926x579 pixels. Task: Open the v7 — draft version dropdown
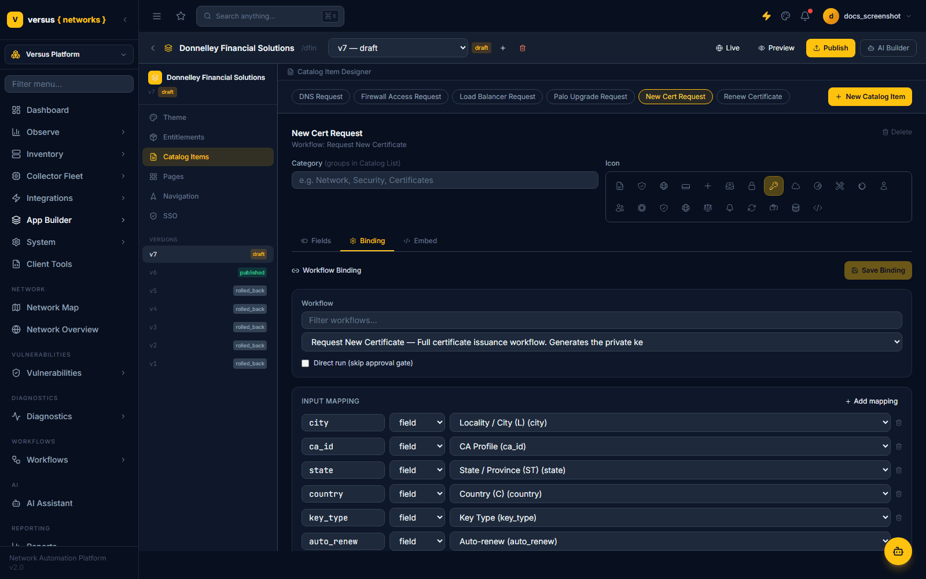(x=398, y=48)
